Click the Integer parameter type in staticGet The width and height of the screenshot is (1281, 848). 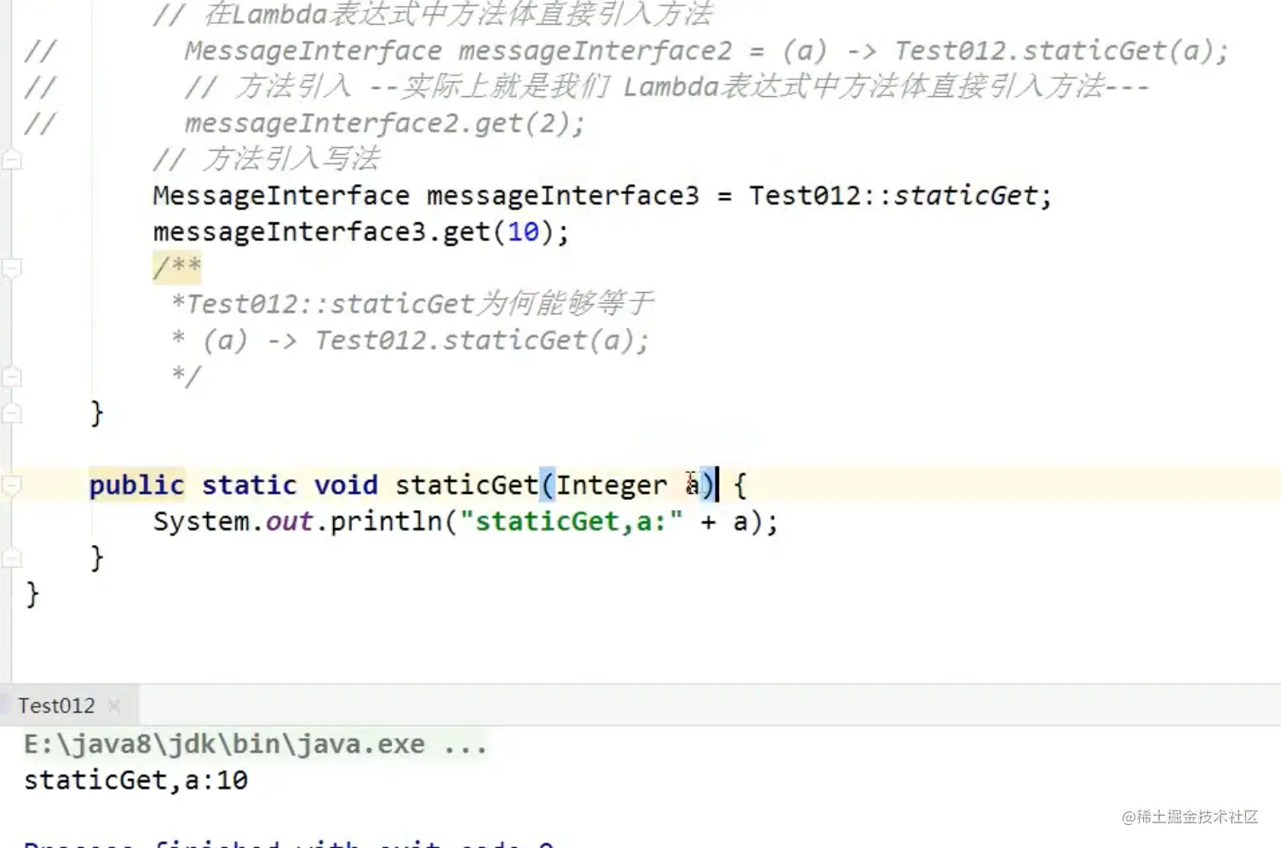click(x=612, y=485)
